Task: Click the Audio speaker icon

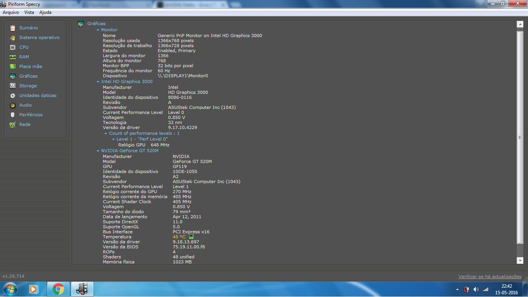Action: click(13, 105)
